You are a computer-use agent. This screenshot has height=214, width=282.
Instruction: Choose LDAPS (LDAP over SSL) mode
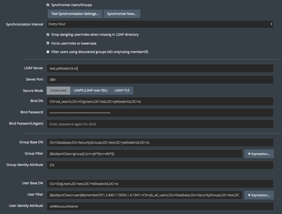pyautogui.click(x=90, y=90)
